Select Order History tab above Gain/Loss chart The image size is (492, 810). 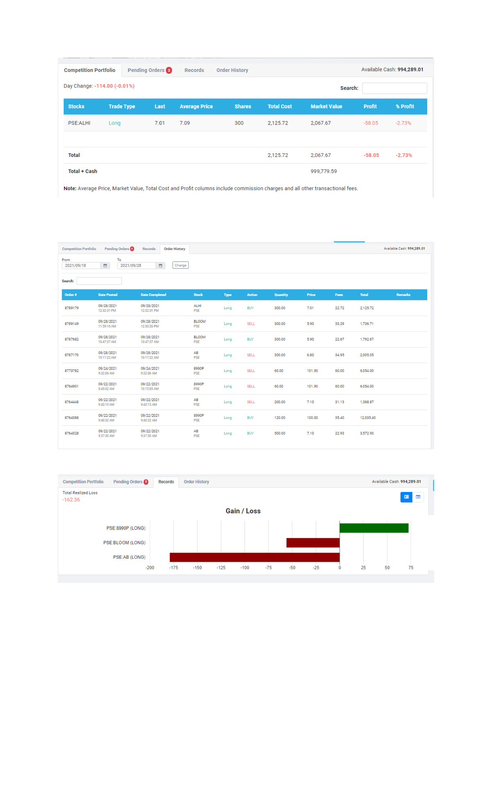point(196,482)
